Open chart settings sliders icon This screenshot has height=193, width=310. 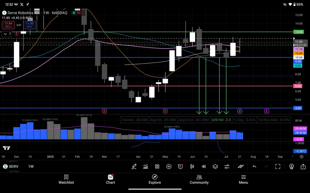point(227,166)
